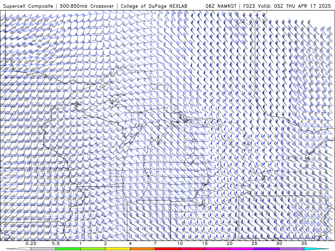Click the cyan arrow tip of the color bar
Viewport: 335px width, 251px height.
[x=316, y=249]
